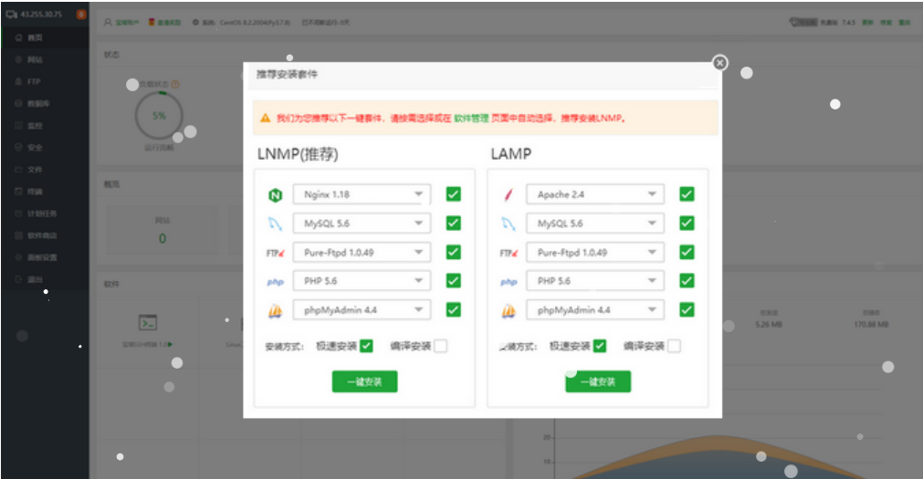Uncheck the phpMyAdmin checkbox in LAMP
Screen dimensions: 923x479
[687, 309]
